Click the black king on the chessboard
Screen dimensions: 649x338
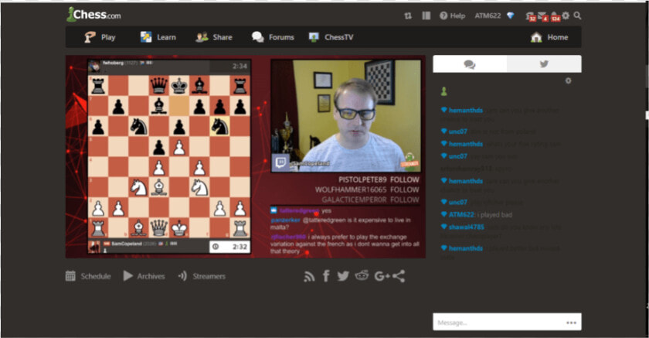pos(179,86)
